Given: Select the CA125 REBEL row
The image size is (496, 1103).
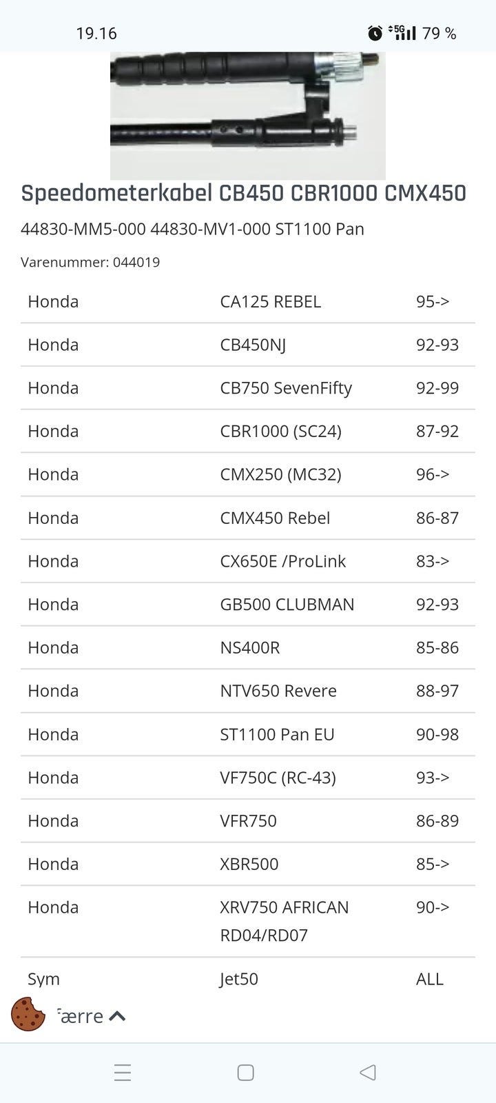Looking at the screenshot, I should pos(248,301).
